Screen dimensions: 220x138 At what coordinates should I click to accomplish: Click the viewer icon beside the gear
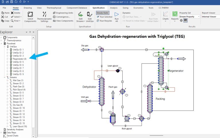[186, 20]
